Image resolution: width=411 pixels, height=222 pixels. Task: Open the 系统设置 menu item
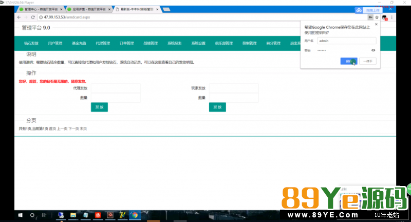198,43
